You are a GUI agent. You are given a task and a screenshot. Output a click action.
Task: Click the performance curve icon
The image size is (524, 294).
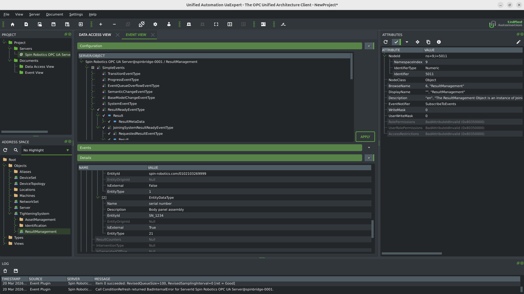[283, 24]
